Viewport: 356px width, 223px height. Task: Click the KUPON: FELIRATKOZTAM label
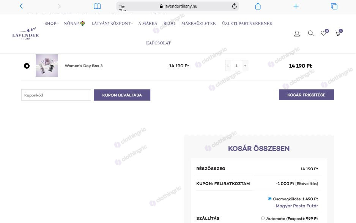(223, 183)
